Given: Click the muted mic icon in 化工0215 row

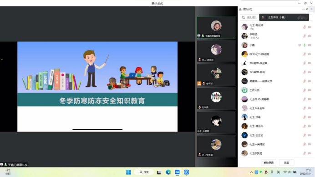Looking at the screenshot, I should pyautogui.click(x=305, y=99).
